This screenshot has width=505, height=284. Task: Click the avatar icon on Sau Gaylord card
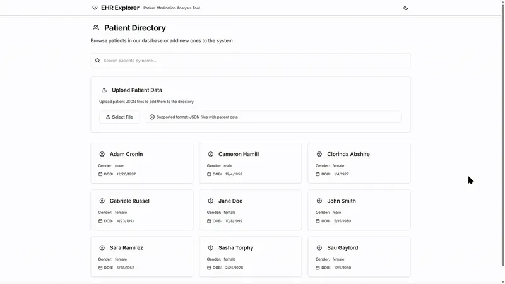319,247
